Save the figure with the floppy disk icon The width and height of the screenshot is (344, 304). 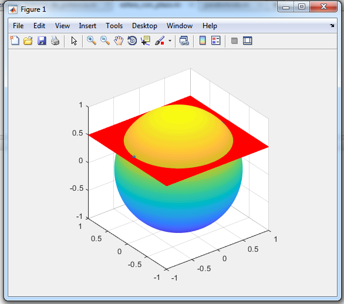coord(42,41)
